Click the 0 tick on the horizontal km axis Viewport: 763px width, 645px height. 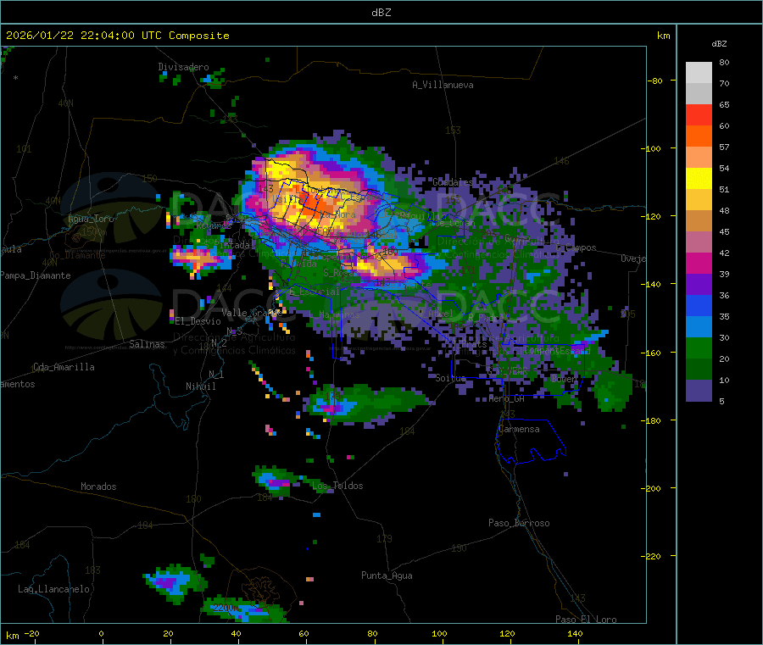[x=101, y=633]
